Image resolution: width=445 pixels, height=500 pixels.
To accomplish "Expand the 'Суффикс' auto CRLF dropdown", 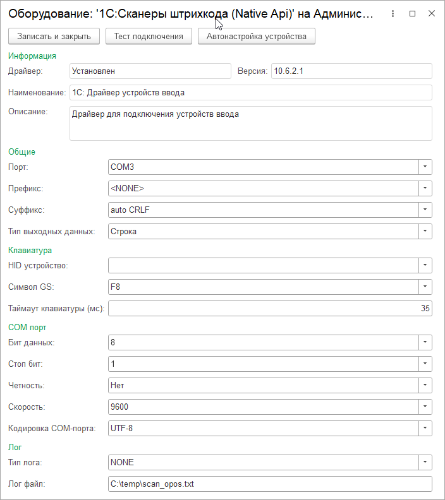I will coord(425,210).
